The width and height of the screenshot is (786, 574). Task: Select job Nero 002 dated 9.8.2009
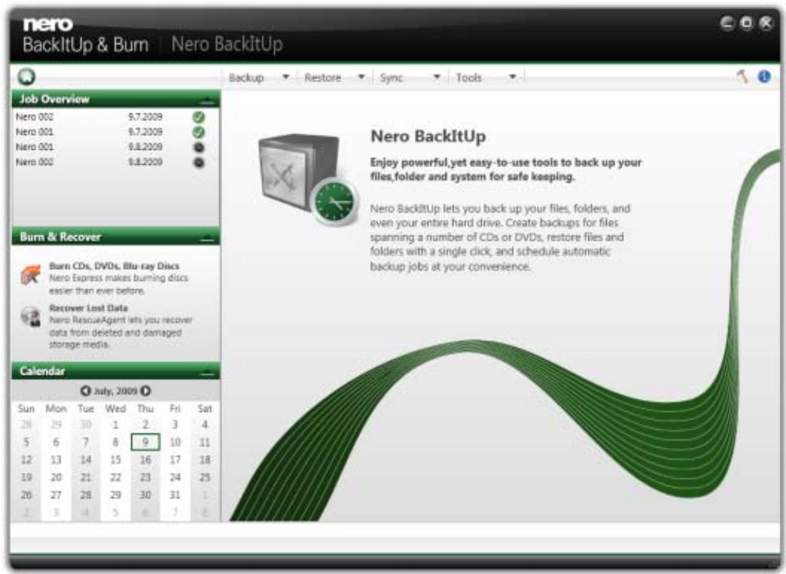click(115, 162)
